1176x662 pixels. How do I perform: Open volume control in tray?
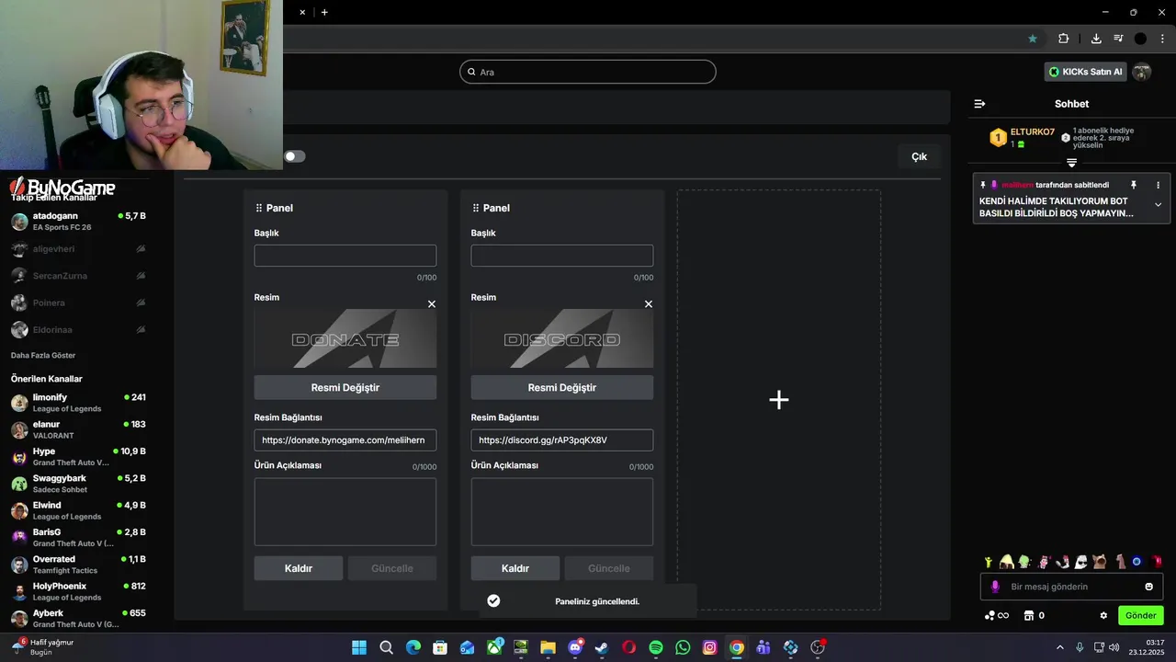point(1114,647)
